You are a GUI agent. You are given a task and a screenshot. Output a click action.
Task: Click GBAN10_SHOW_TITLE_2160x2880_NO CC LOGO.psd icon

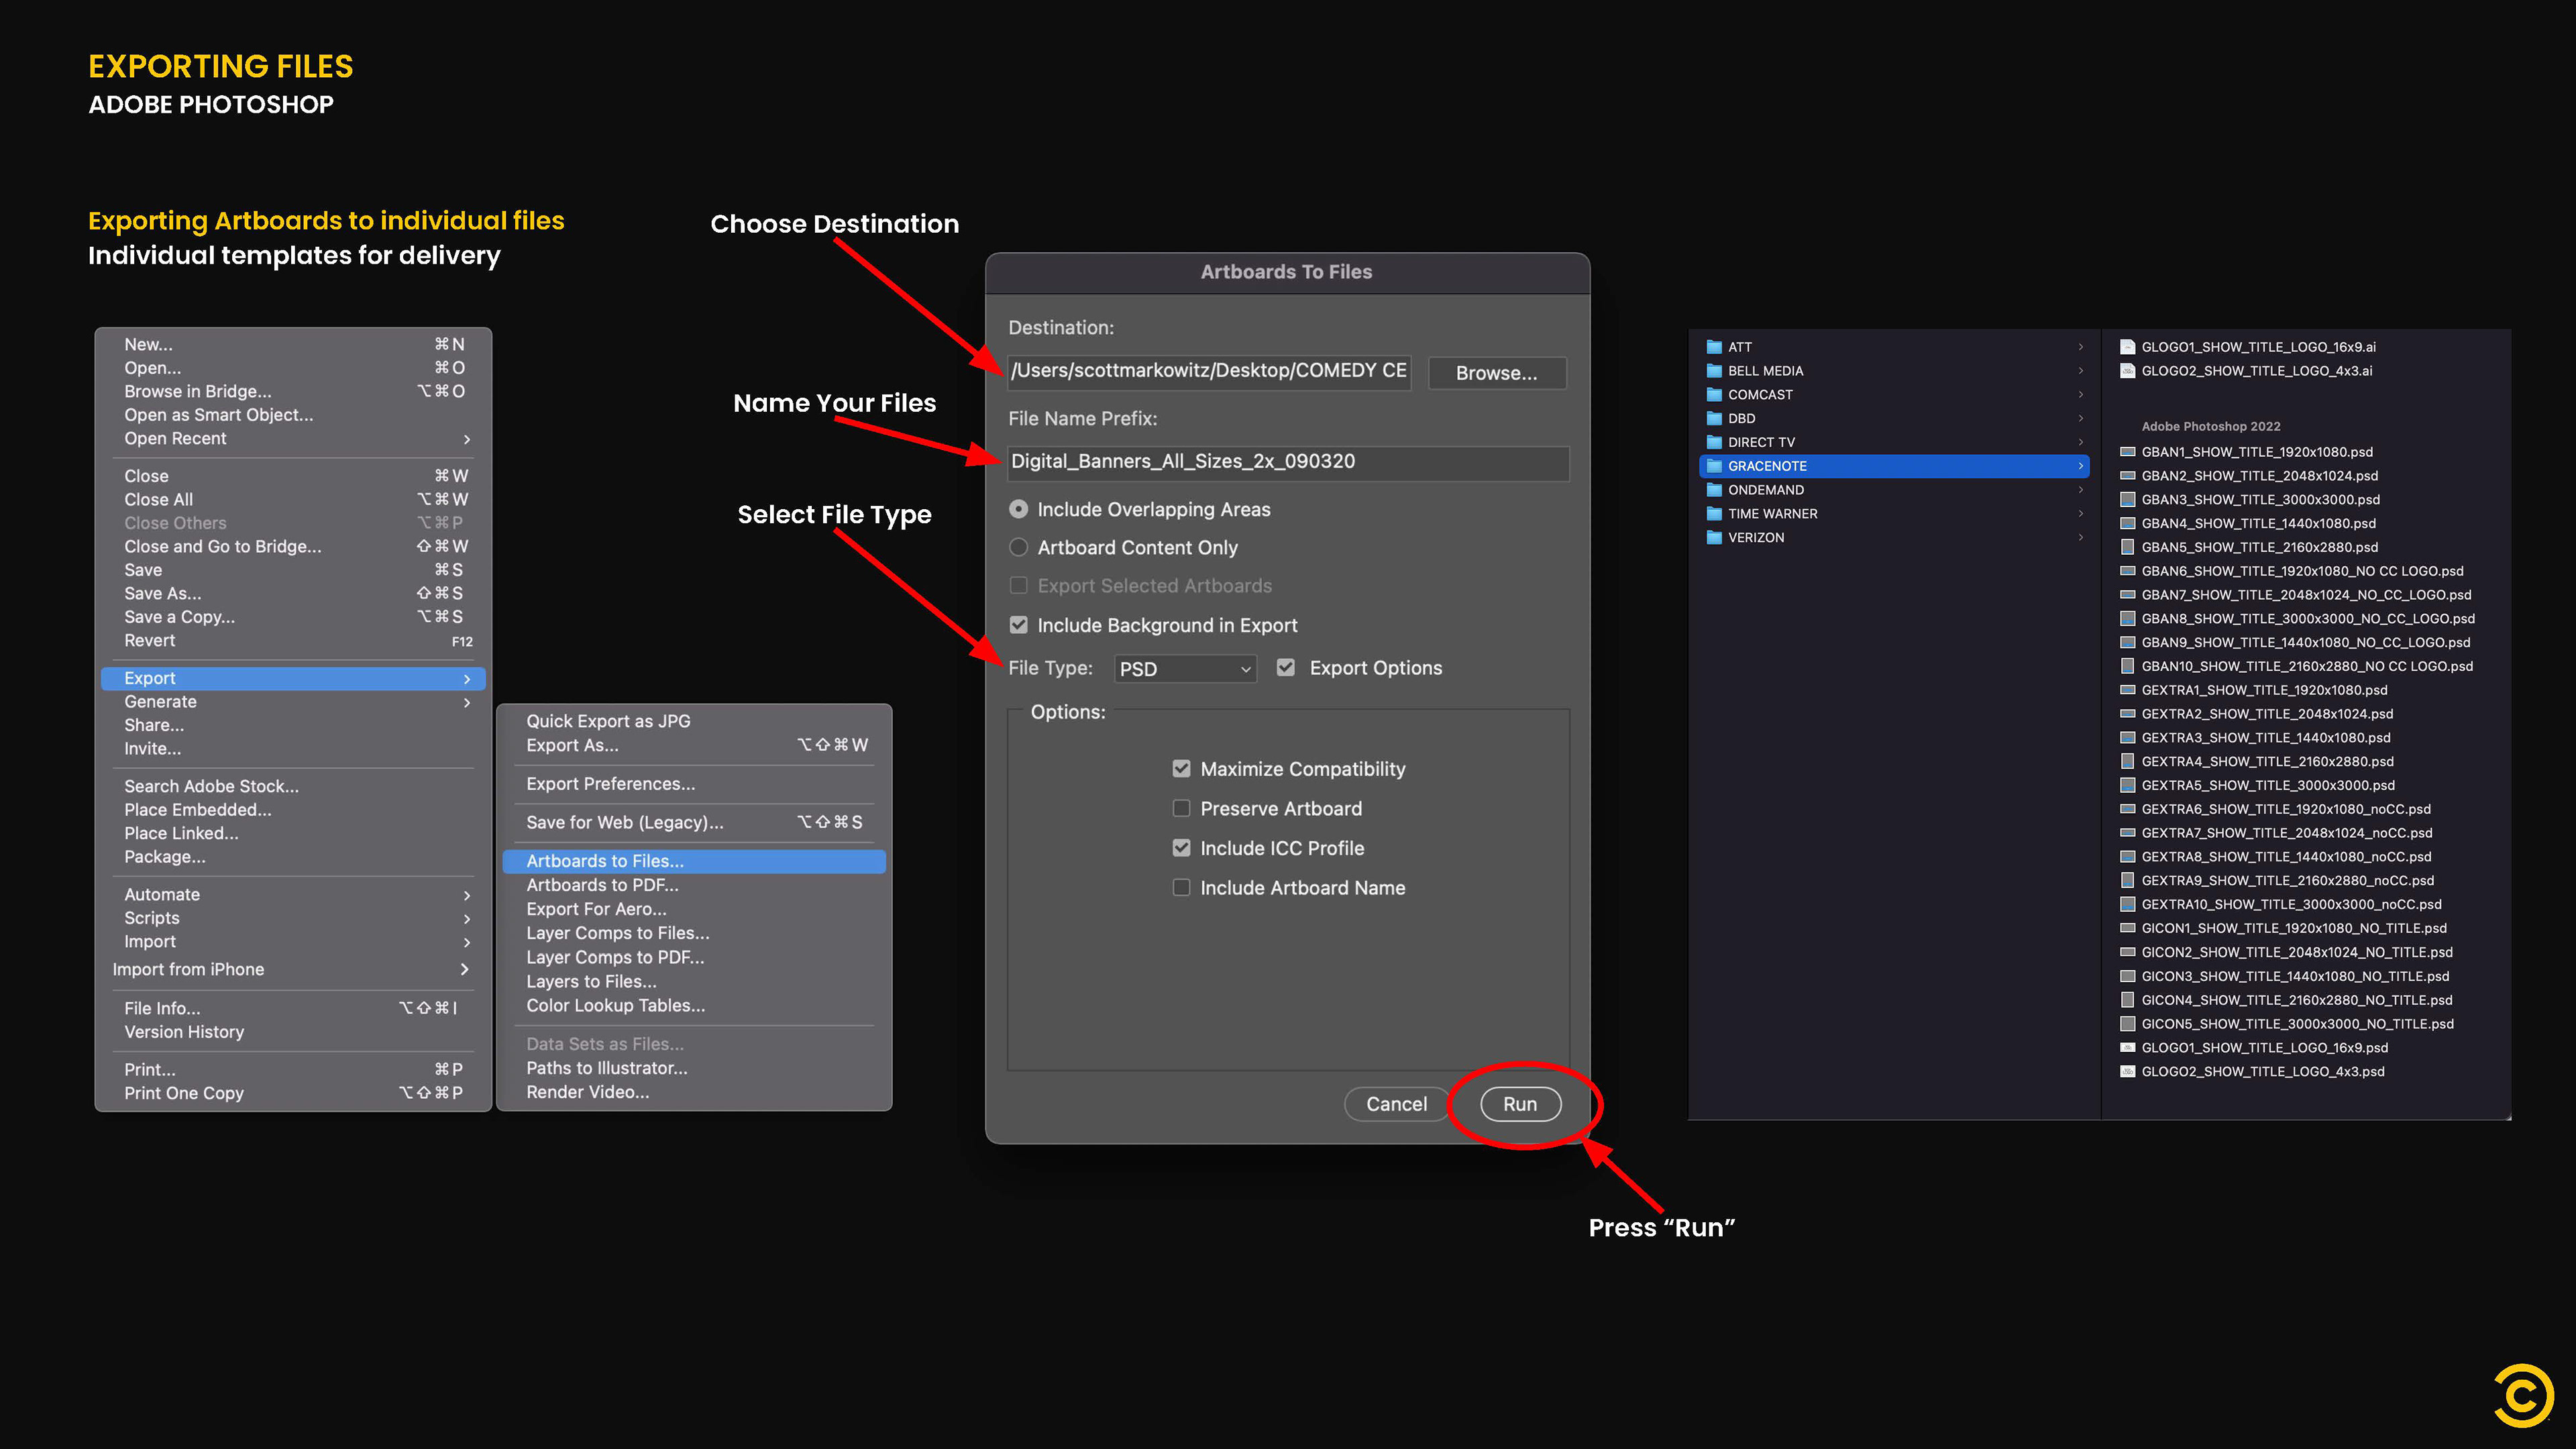pos(2128,666)
